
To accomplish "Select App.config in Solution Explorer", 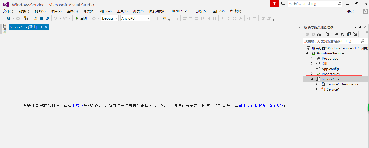I will (330, 69).
